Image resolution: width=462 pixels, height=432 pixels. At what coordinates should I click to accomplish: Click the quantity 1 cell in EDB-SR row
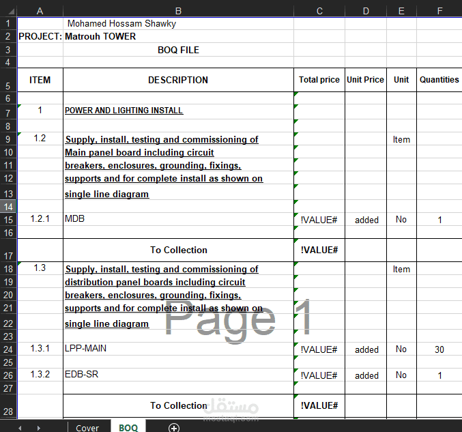tap(439, 375)
